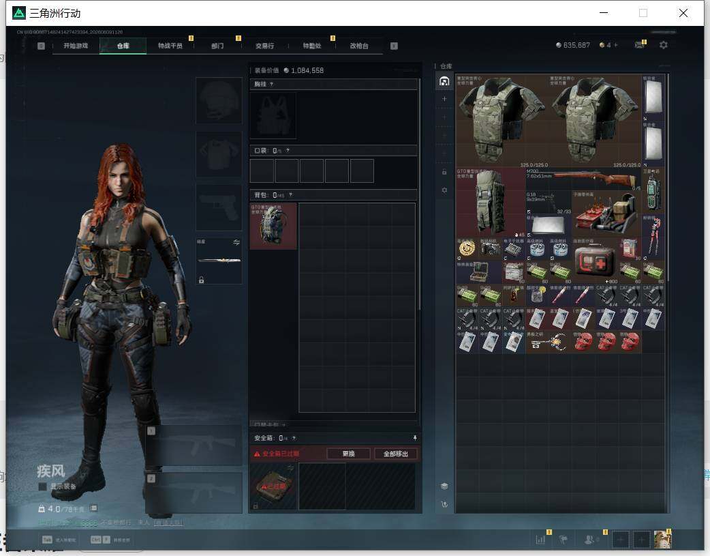Click the 更换 button for the safe box
This screenshot has width=710, height=556.
349,454
